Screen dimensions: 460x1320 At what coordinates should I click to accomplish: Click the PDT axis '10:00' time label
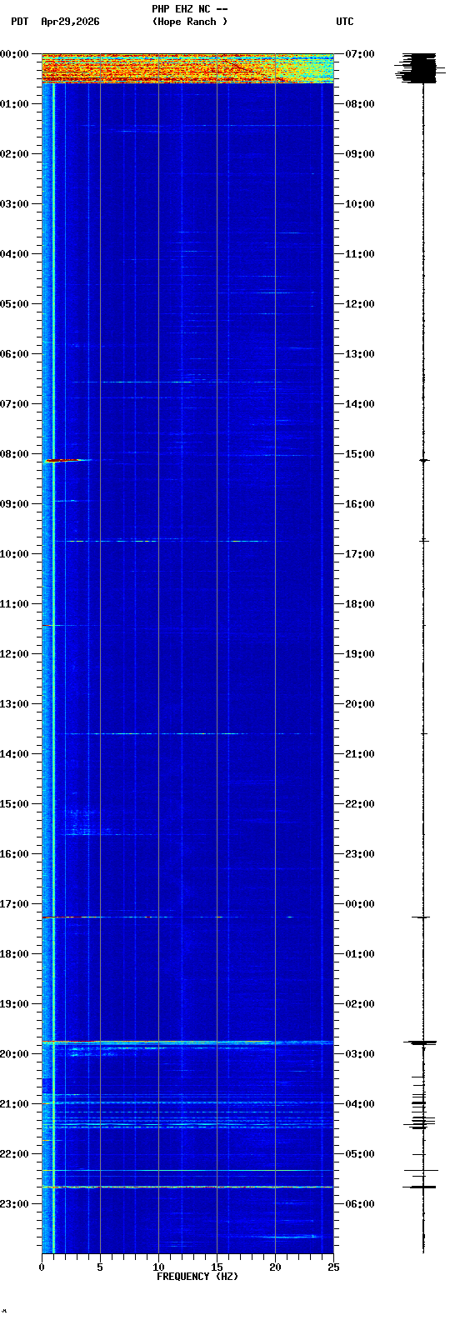tap(14, 554)
